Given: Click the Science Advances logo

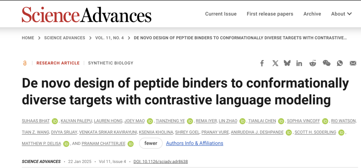Looking at the screenshot, I should point(87,14).
